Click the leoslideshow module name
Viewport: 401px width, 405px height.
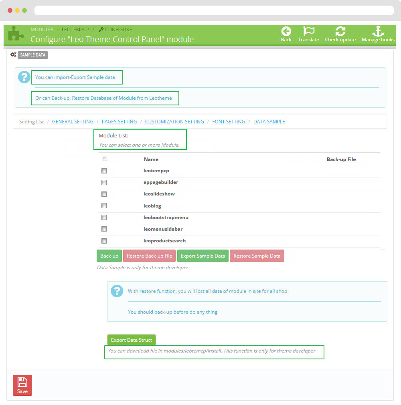click(x=159, y=194)
